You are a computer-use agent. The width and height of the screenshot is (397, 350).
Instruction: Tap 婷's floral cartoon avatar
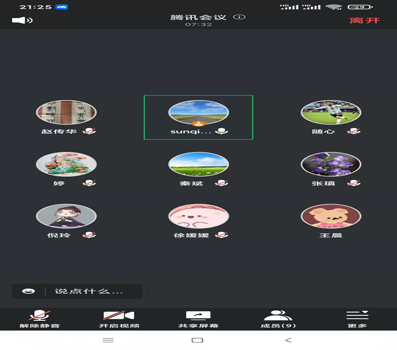[x=66, y=164]
